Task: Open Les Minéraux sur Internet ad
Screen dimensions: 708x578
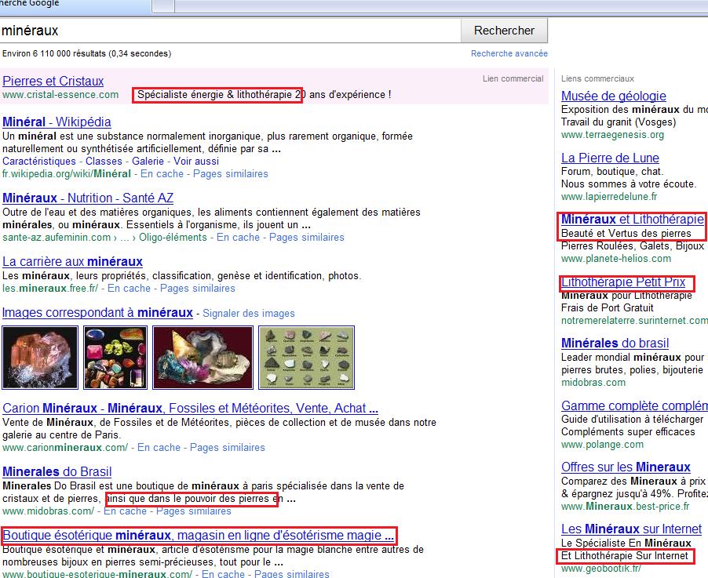Action: 632,529
